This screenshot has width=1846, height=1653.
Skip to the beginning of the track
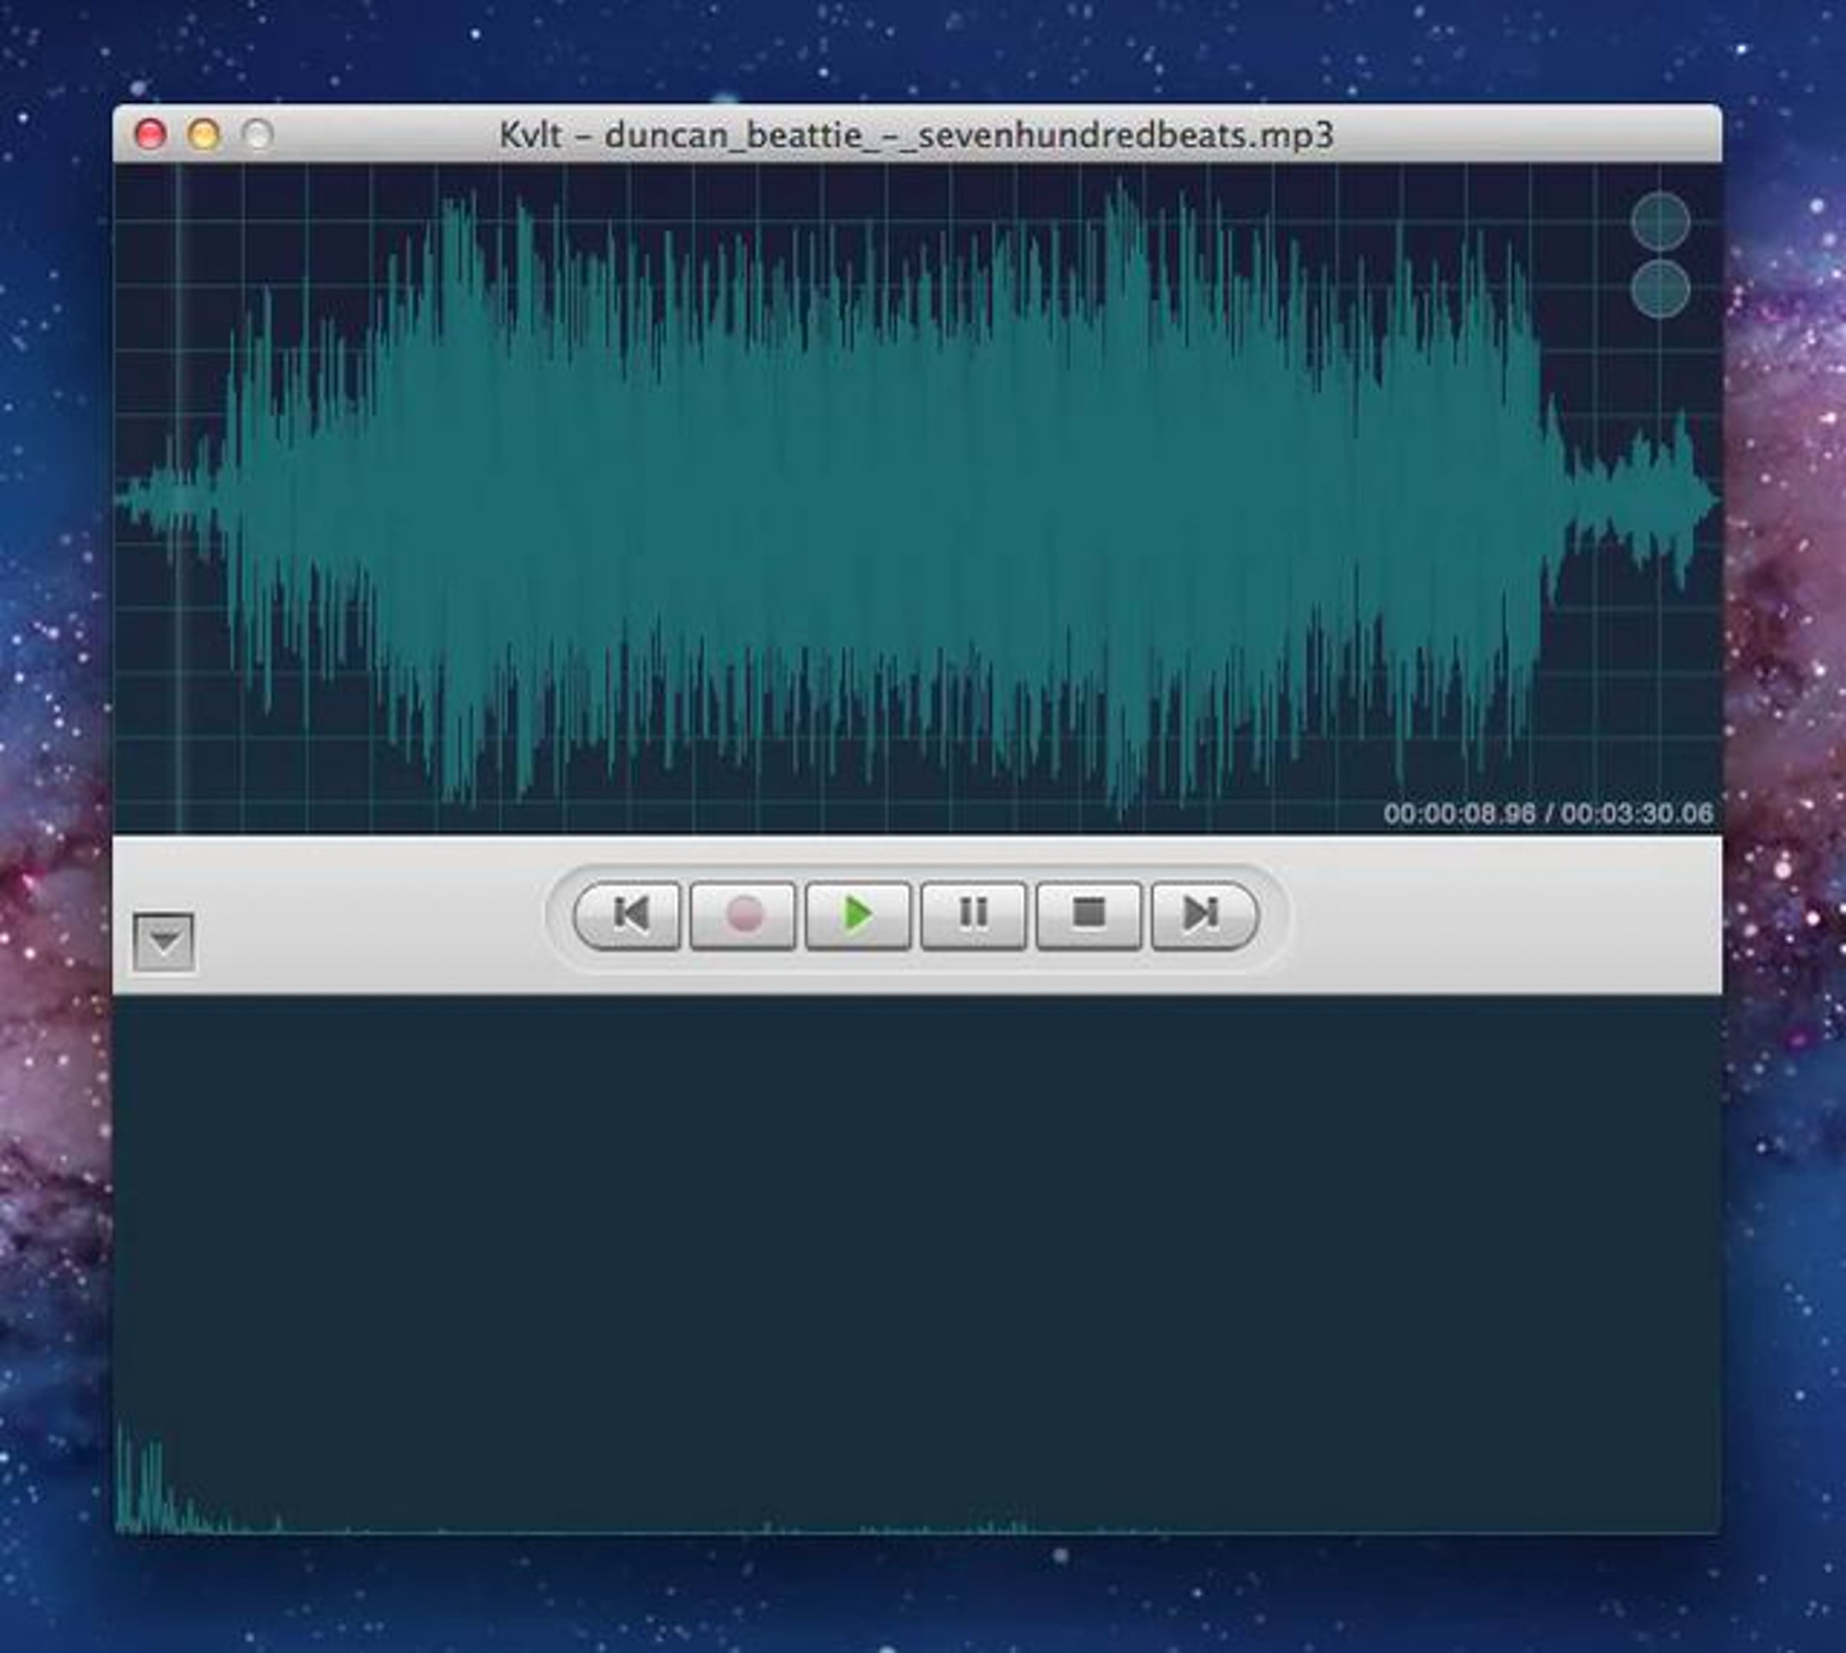(x=628, y=914)
